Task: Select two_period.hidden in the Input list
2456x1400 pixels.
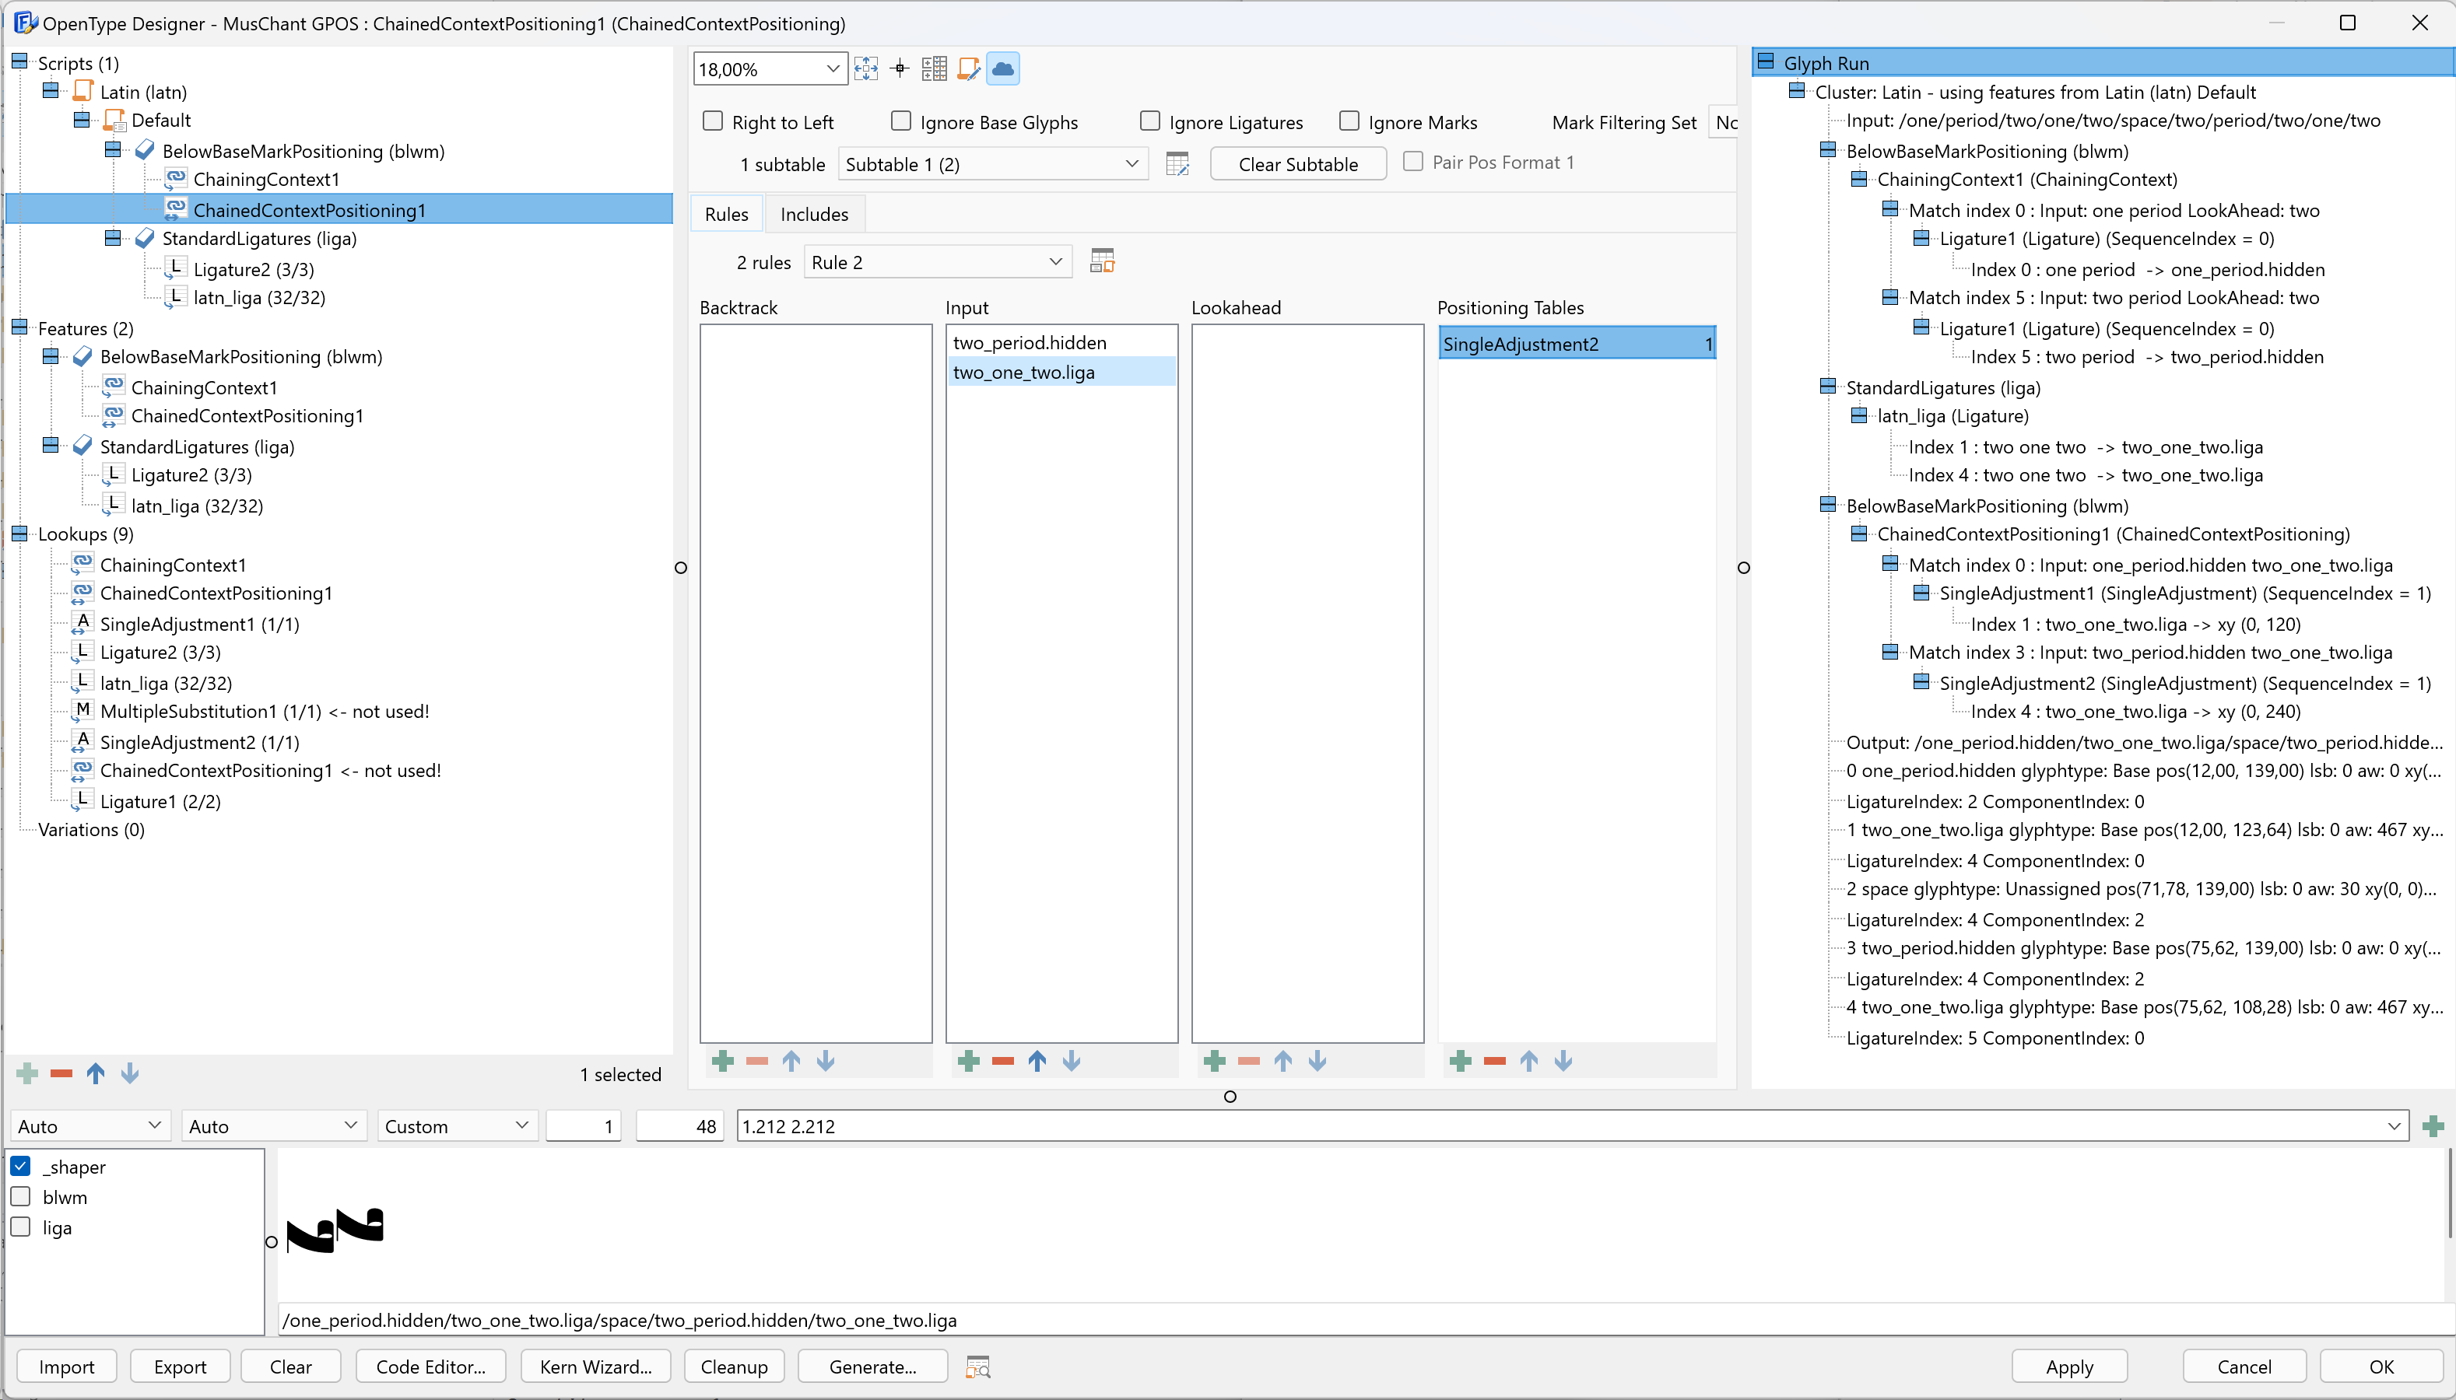Action: click(x=1061, y=342)
